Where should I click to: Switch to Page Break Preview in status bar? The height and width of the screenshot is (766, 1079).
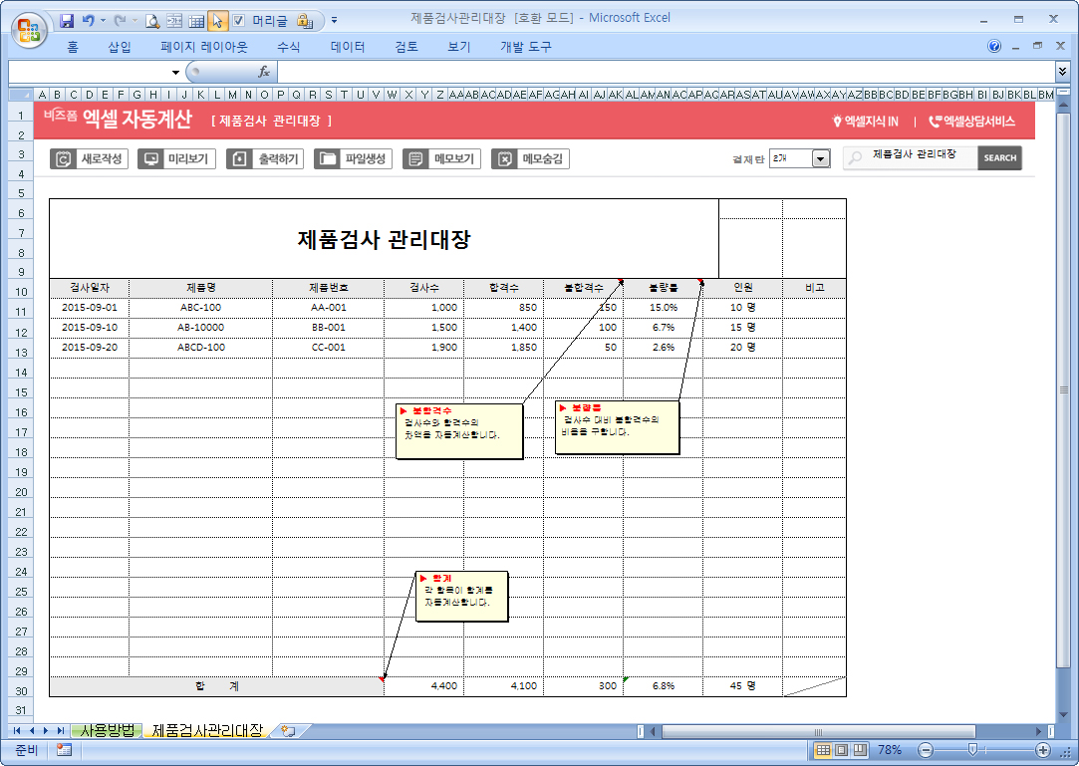(x=860, y=750)
